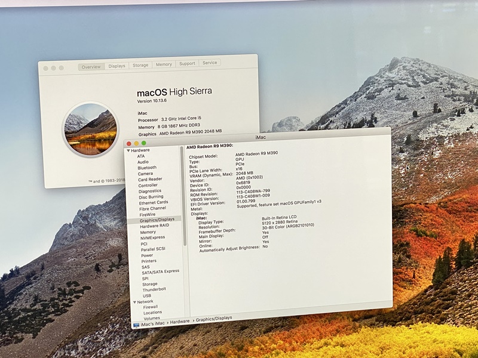The image size is (478, 358).
Task: Open the Support tab in About This Mac
Action: click(x=187, y=63)
